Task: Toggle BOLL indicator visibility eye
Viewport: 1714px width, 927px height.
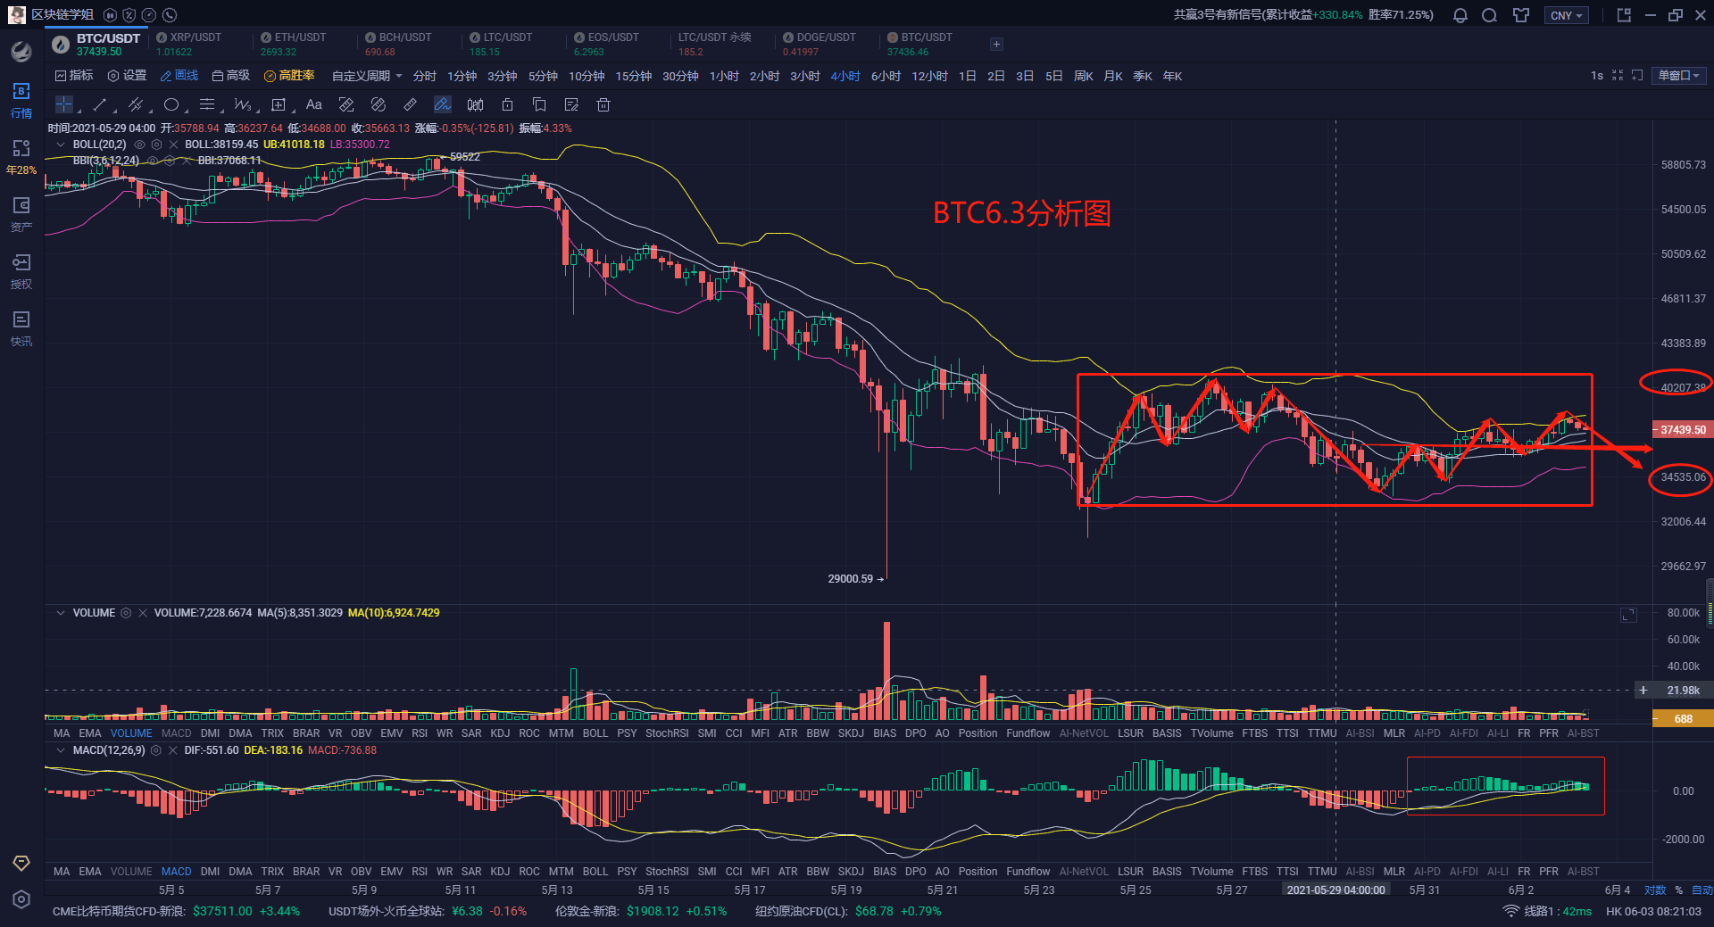Action: (139, 145)
